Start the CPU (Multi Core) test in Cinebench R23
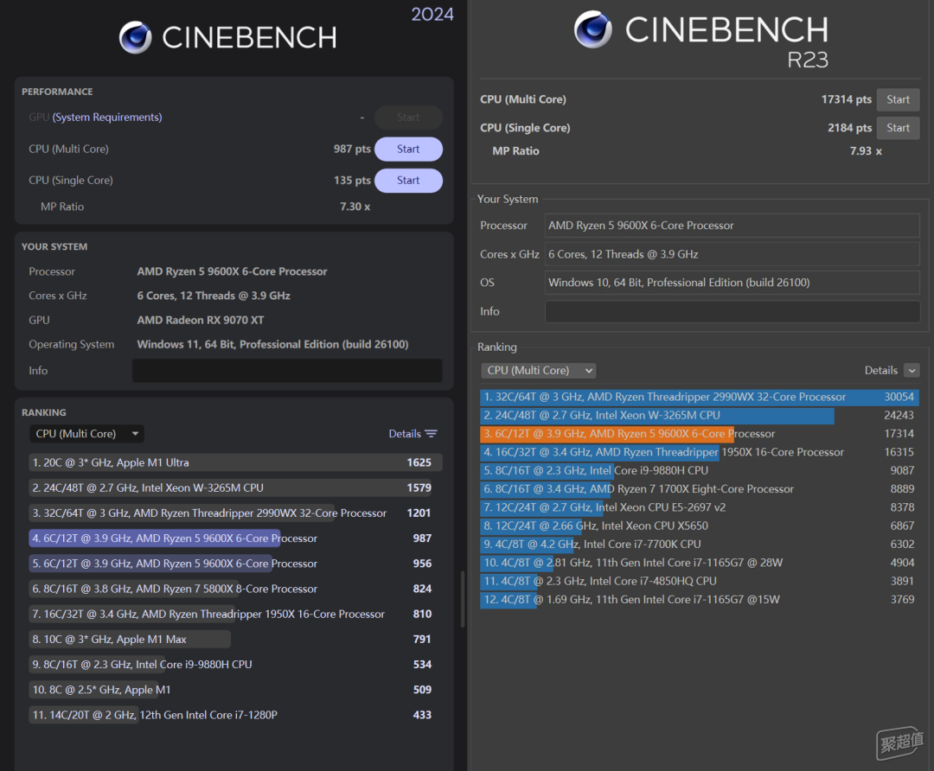Viewport: 934px width, 771px height. [x=898, y=99]
